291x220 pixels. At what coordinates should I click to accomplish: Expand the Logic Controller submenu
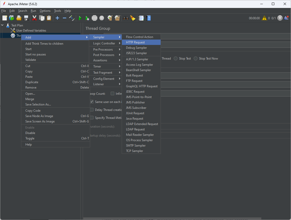click(x=106, y=43)
